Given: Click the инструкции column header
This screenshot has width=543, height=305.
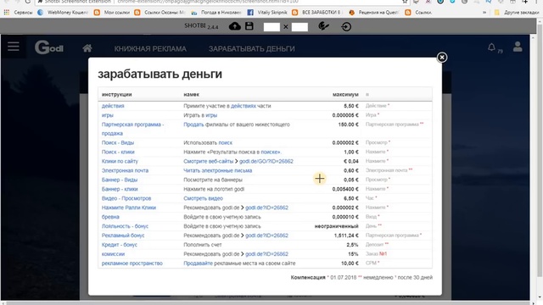Looking at the screenshot, I should [x=117, y=94].
